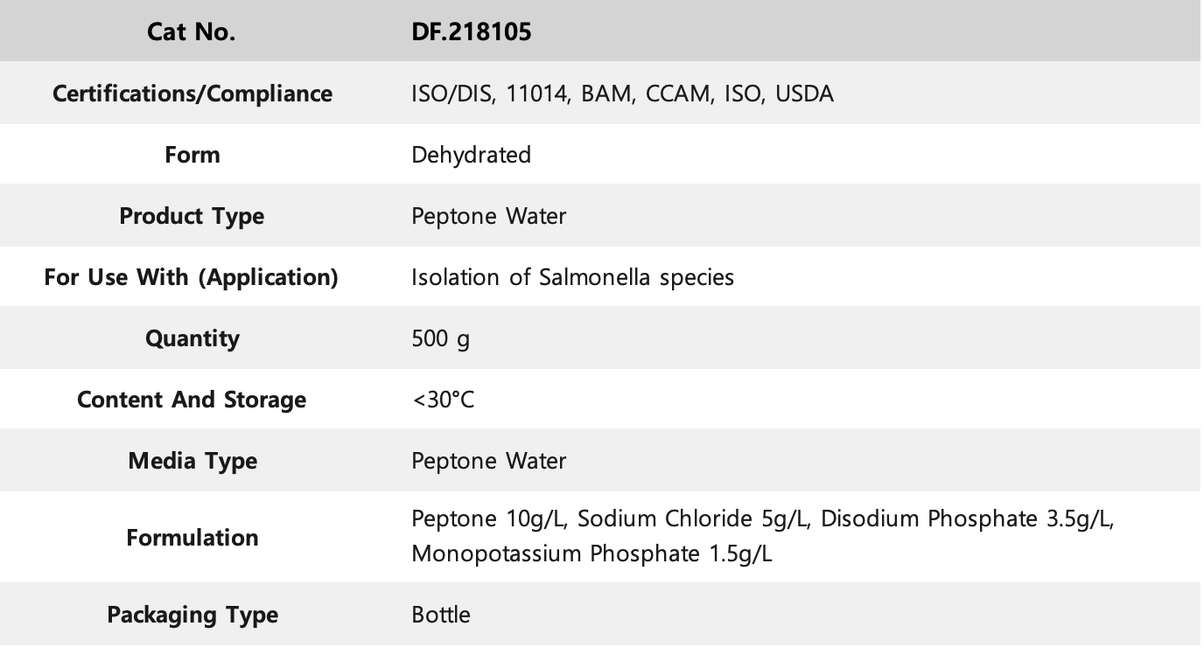Click the Form row label

[192, 155]
